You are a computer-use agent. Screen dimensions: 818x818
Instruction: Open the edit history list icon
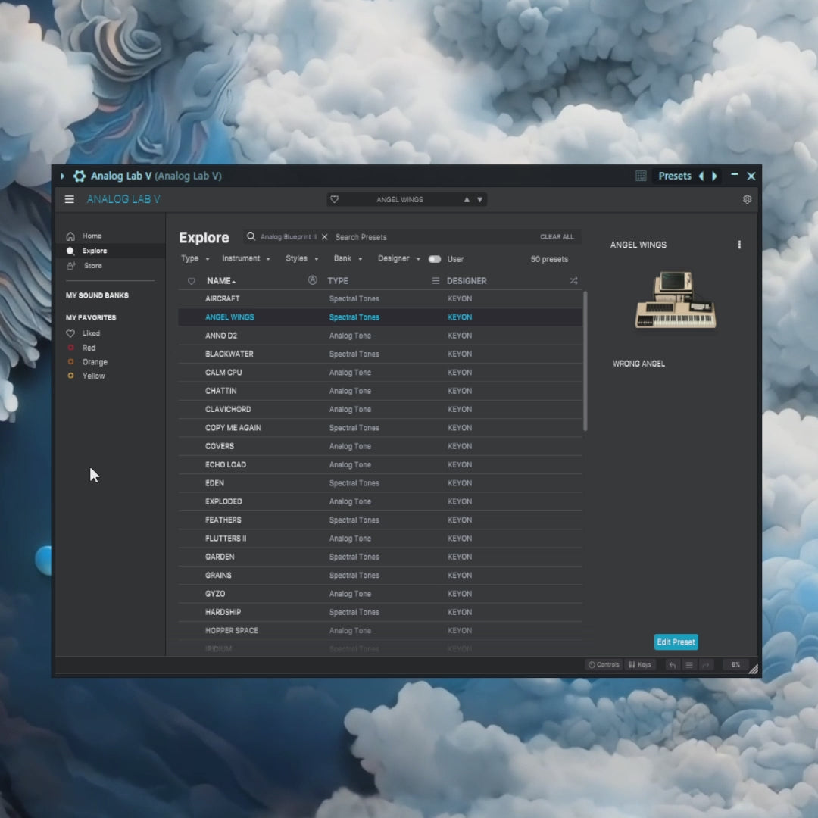tap(689, 665)
